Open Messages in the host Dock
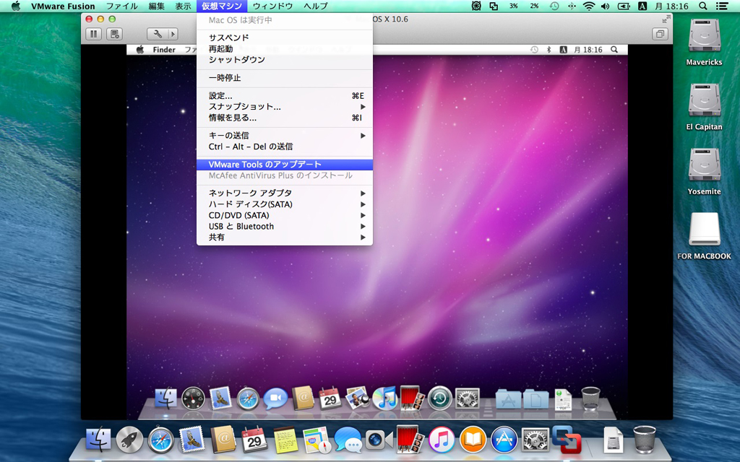Image resolution: width=740 pixels, height=462 pixels. pyautogui.click(x=348, y=440)
